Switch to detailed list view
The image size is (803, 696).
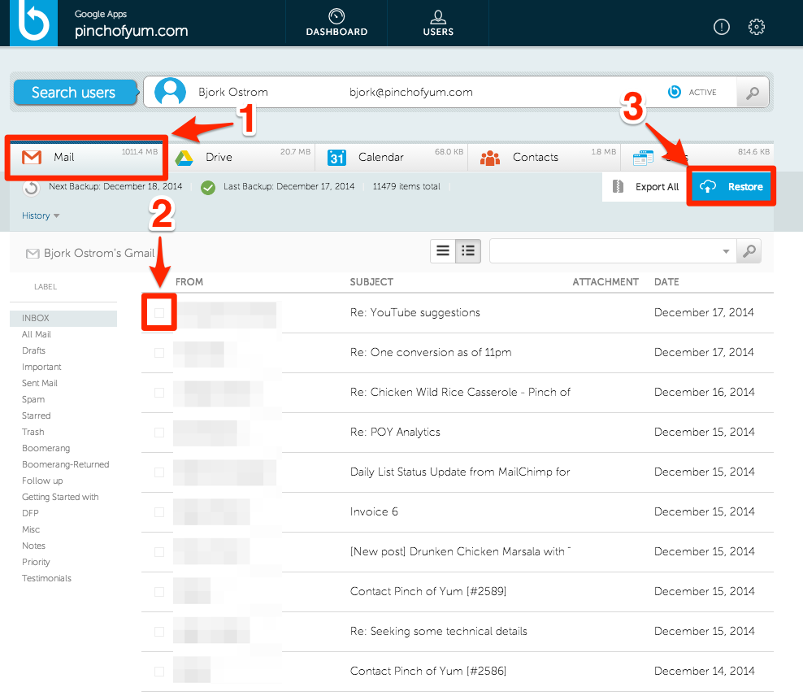coord(468,251)
